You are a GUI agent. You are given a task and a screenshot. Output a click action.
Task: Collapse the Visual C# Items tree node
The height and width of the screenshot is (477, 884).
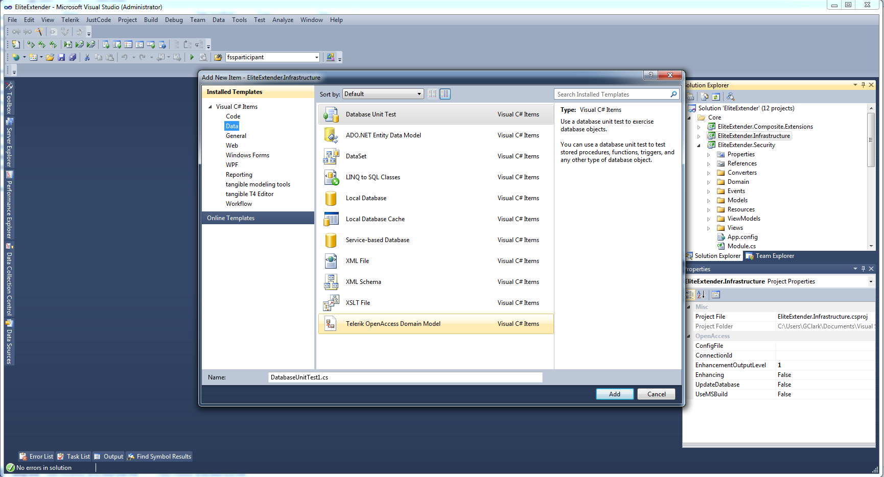[x=210, y=107]
